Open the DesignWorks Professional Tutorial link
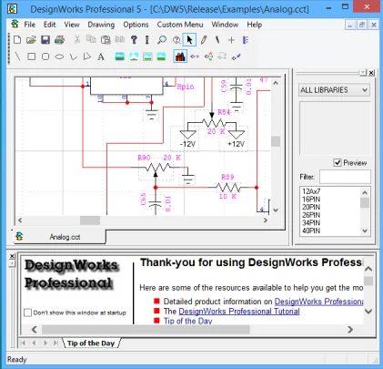383x369 pixels. 239,312
